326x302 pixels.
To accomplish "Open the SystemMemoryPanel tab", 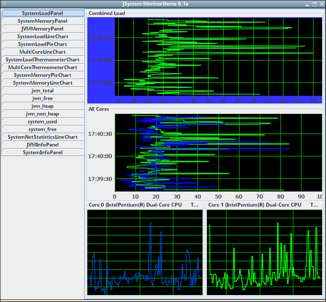I will coord(43,21).
